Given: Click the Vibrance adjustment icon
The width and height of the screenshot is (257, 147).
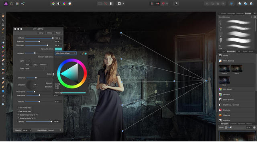Looking at the screenshot, I should tap(220, 115).
